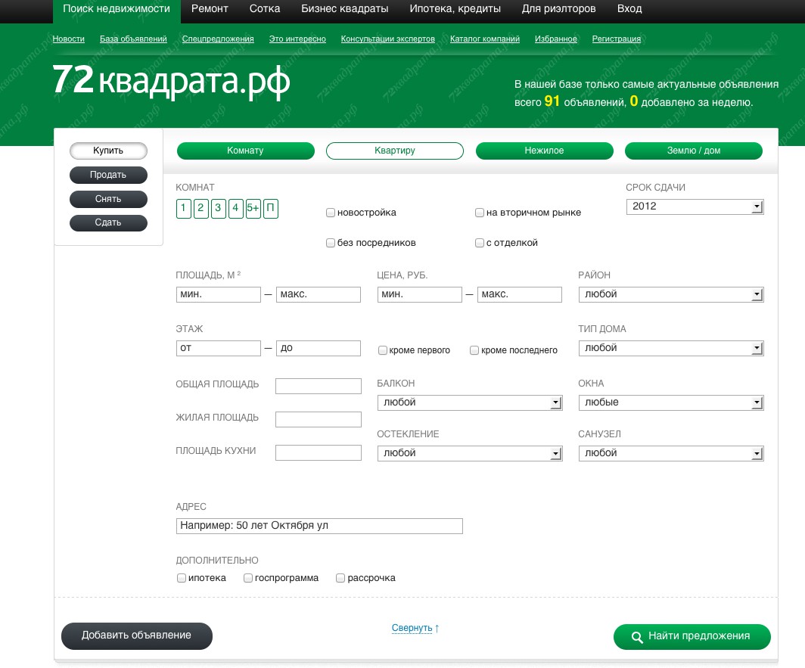Follow the Каталог компаний link
The width and height of the screenshot is (805, 668).
pyautogui.click(x=485, y=39)
